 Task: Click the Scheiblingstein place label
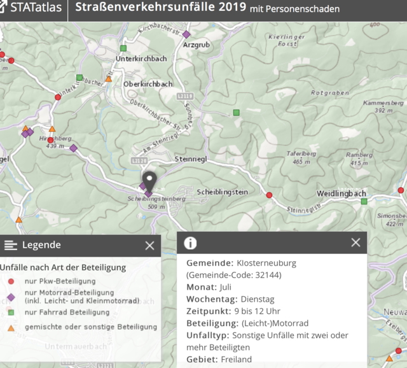(222, 192)
